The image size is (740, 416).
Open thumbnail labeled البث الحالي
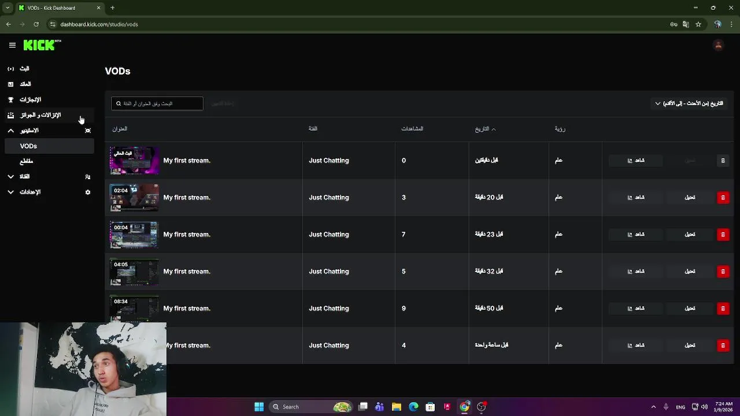pyautogui.click(x=134, y=161)
